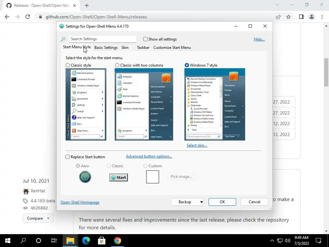The width and height of the screenshot is (329, 247).
Task: Open the Chrome profile avatar
Action: tap(312, 17)
